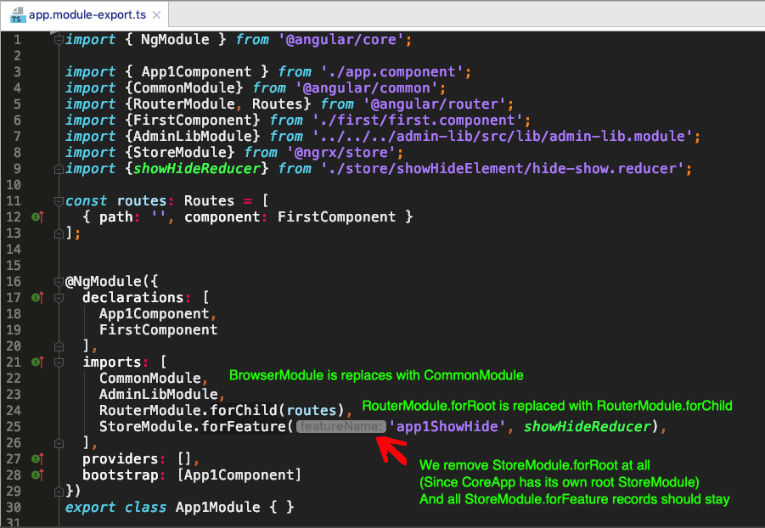This screenshot has width=765, height=528.
Task: Collapse the import block fold at line 1
Action: pos(58,40)
